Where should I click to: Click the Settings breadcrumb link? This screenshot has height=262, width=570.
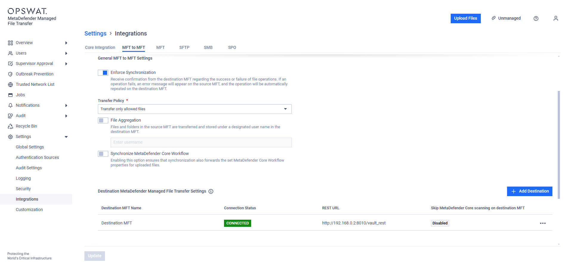click(95, 33)
